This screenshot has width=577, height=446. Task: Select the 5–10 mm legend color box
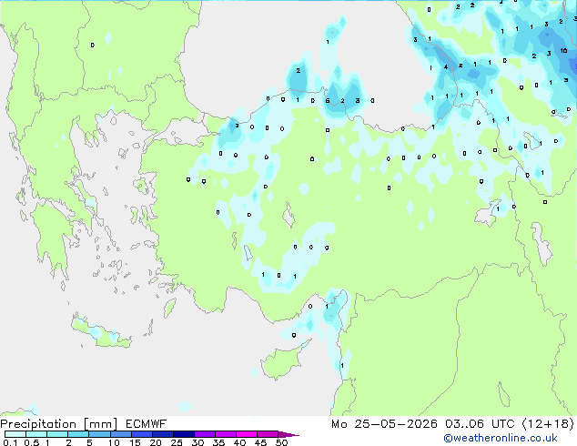(99, 434)
